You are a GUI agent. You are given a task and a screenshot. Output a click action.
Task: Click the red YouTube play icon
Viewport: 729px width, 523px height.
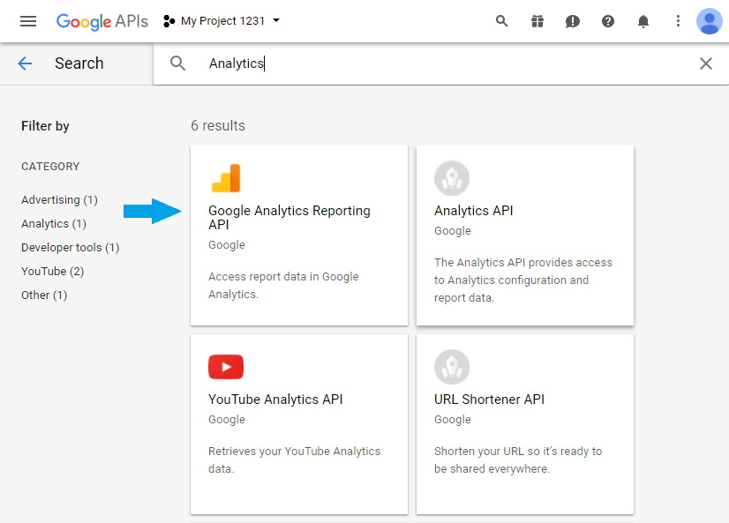click(x=226, y=367)
